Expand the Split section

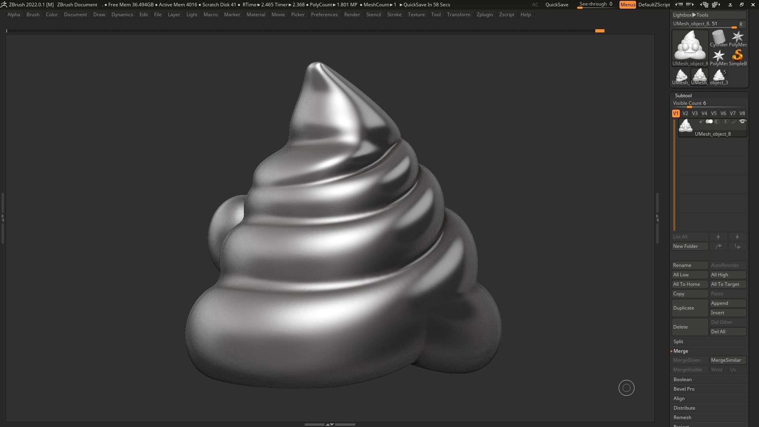(678, 342)
